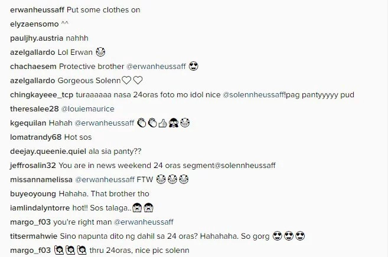Click the elyzaensomo username
The height and width of the screenshot is (257, 388).
point(34,24)
